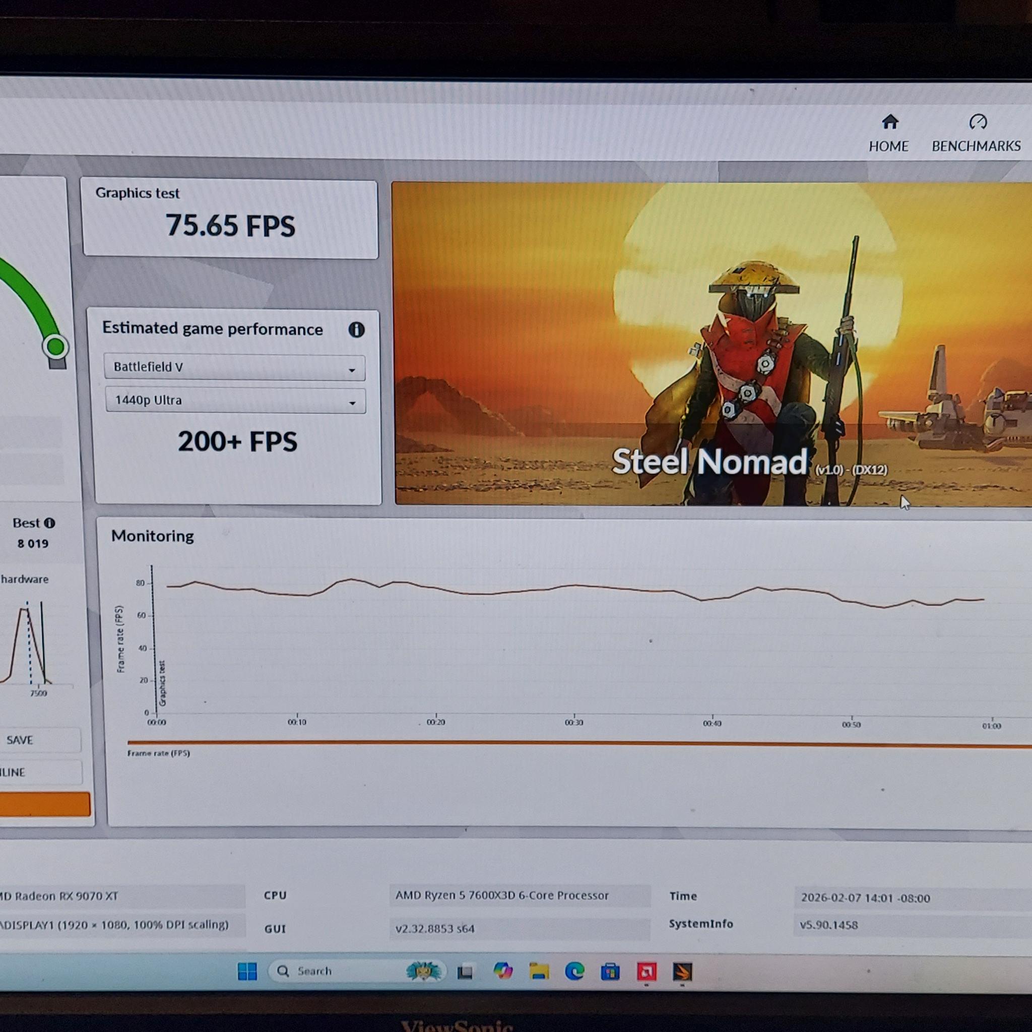Viewport: 1032px width, 1032px height.
Task: Click the Steel Nomad banner image
Action: point(713,344)
